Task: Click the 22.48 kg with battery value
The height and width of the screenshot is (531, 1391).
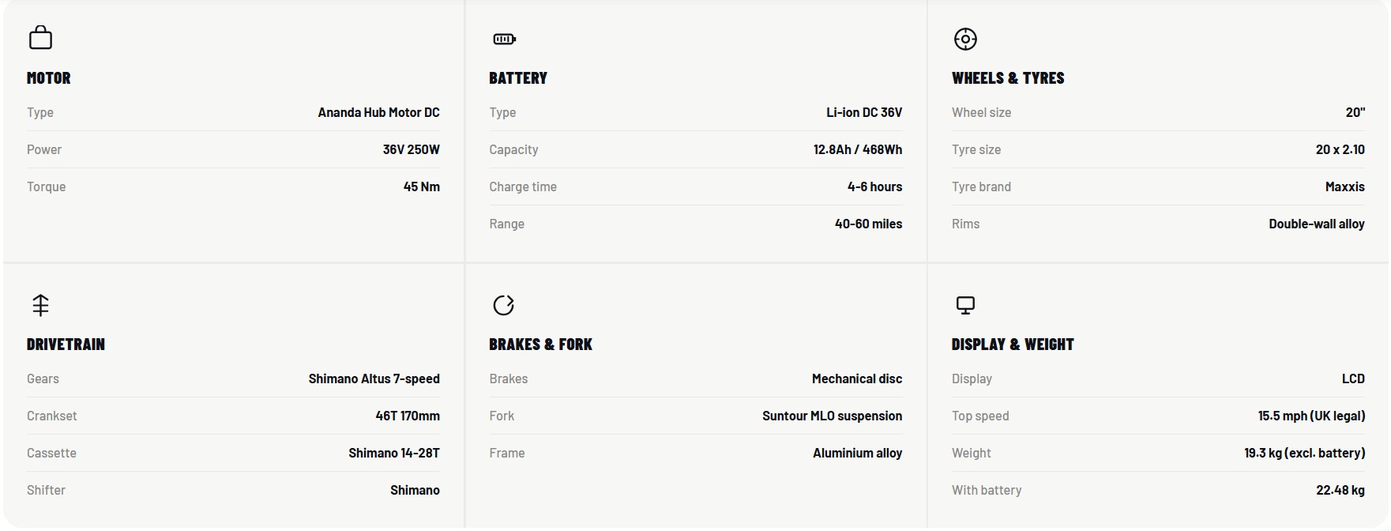Action: coord(1340,490)
